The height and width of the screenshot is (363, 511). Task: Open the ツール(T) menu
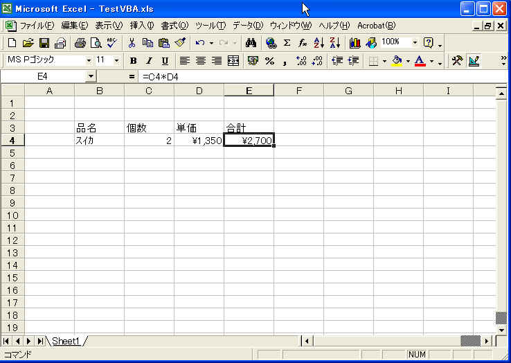(210, 26)
